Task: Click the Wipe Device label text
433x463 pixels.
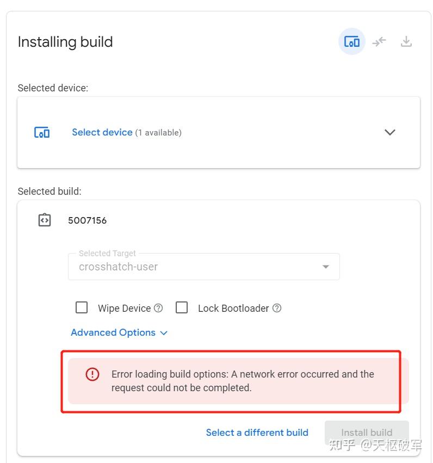Action: 124,308
